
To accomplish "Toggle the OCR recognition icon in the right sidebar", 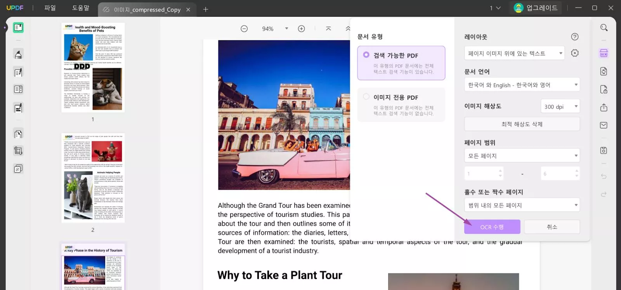I will (x=604, y=54).
